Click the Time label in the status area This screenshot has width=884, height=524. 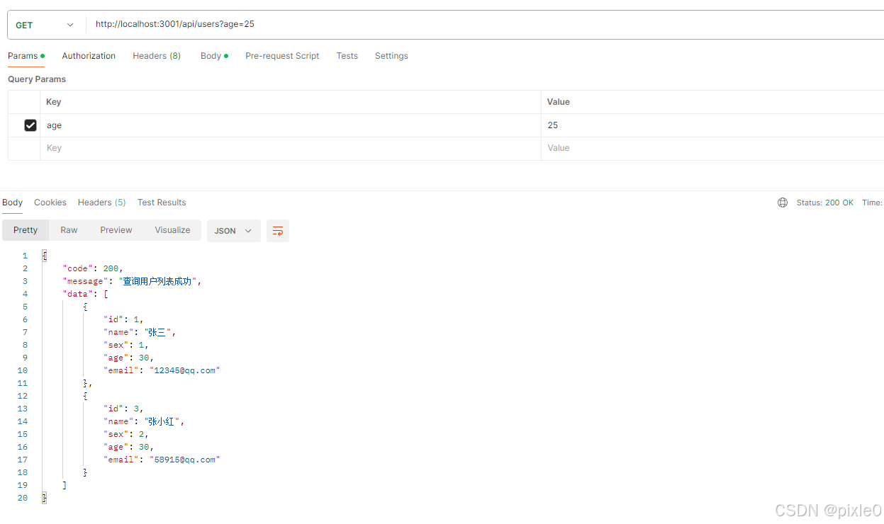point(872,203)
